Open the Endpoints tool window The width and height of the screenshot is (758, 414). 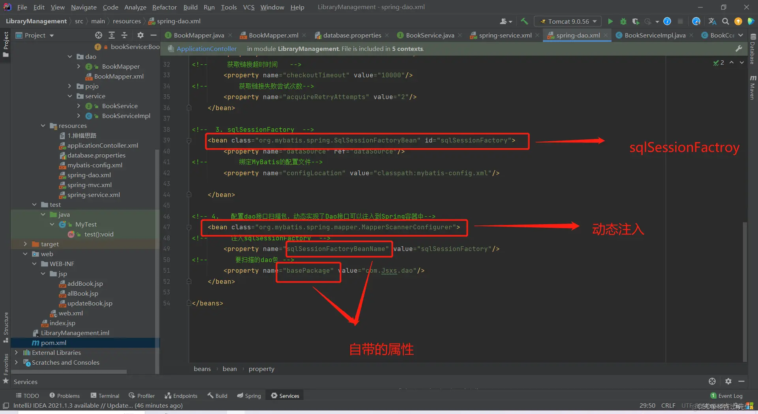tap(181, 395)
